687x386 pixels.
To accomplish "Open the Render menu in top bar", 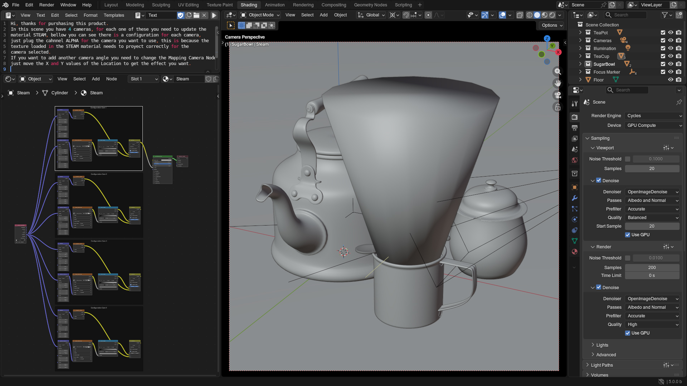I will point(47,5).
